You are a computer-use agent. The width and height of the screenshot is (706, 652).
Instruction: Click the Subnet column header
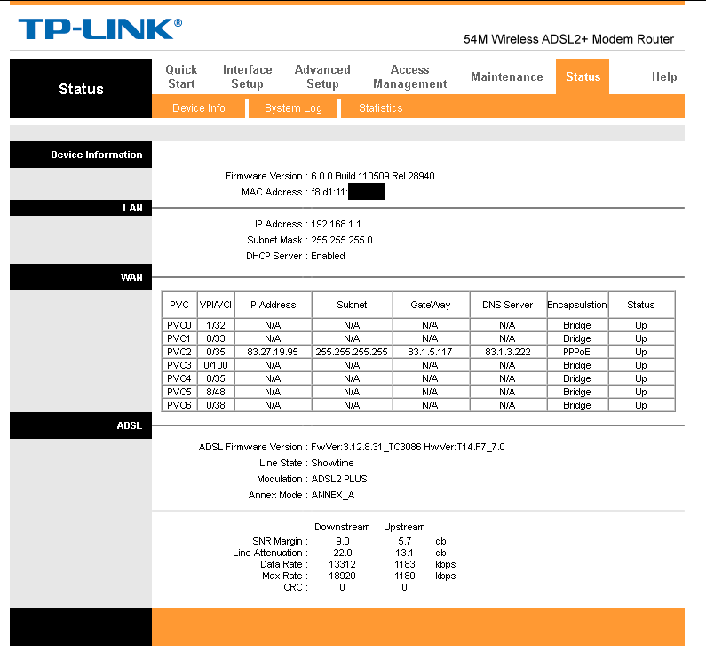click(x=352, y=305)
